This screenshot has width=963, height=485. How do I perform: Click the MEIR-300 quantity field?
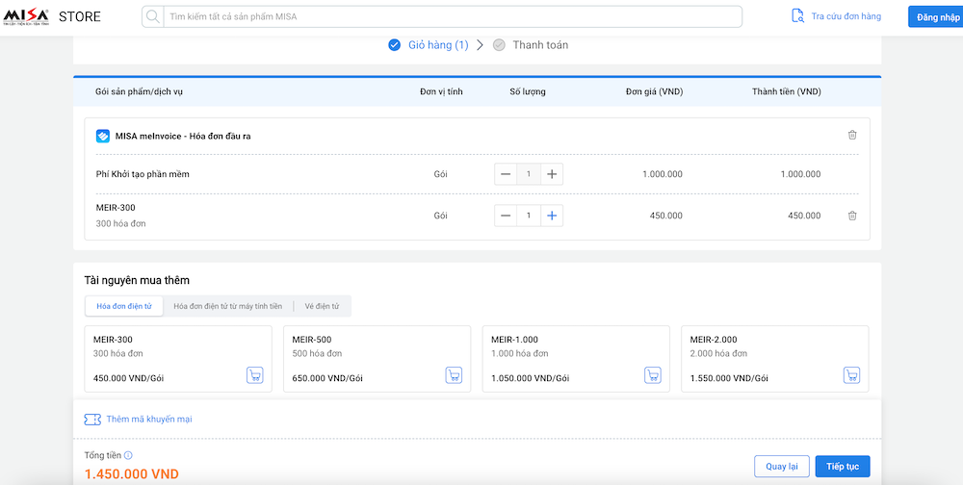(529, 216)
